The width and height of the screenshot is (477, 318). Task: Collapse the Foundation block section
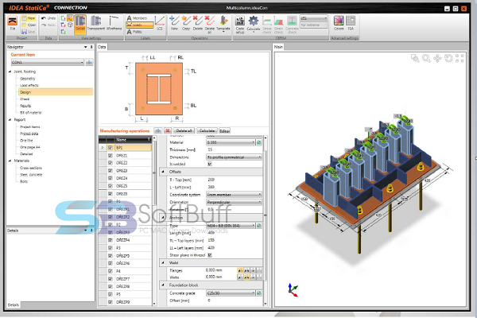163,285
